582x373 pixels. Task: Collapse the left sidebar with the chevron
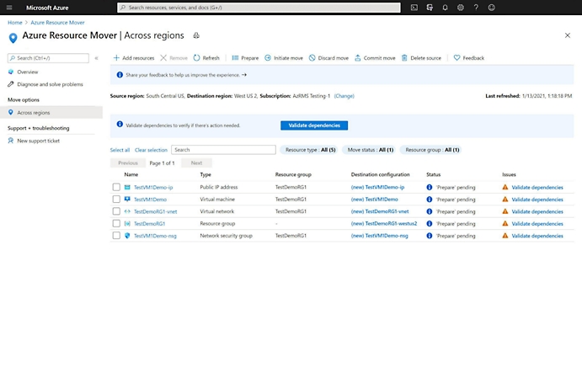96,58
